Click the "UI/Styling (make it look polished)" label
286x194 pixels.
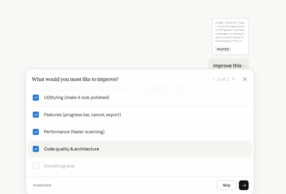77,97
